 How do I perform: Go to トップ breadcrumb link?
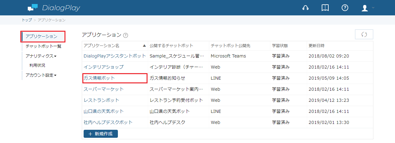pos(27,20)
